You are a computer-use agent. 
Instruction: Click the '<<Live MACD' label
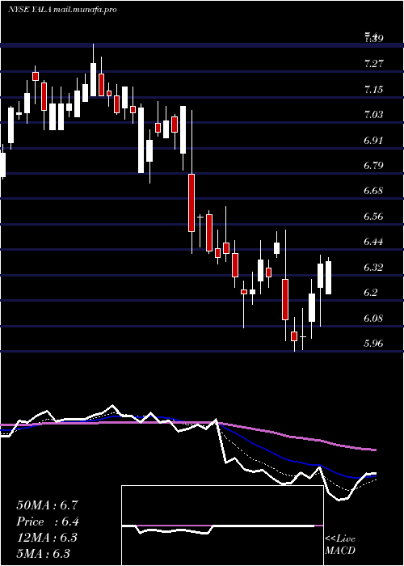pyautogui.click(x=340, y=545)
